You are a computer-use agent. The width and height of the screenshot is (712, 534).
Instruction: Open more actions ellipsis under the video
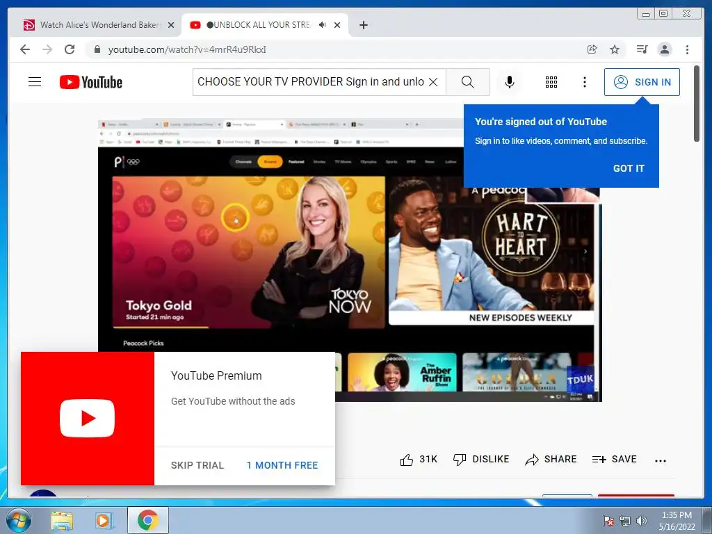(661, 460)
